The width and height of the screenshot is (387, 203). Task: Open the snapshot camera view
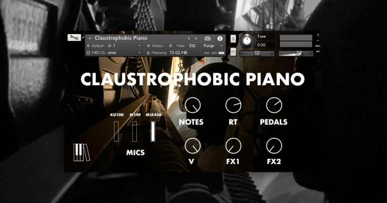(208, 39)
